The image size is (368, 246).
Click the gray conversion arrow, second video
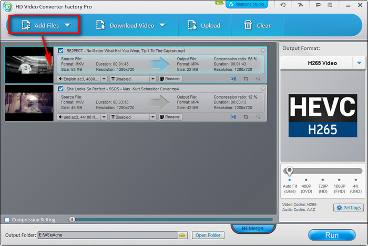click(x=160, y=102)
